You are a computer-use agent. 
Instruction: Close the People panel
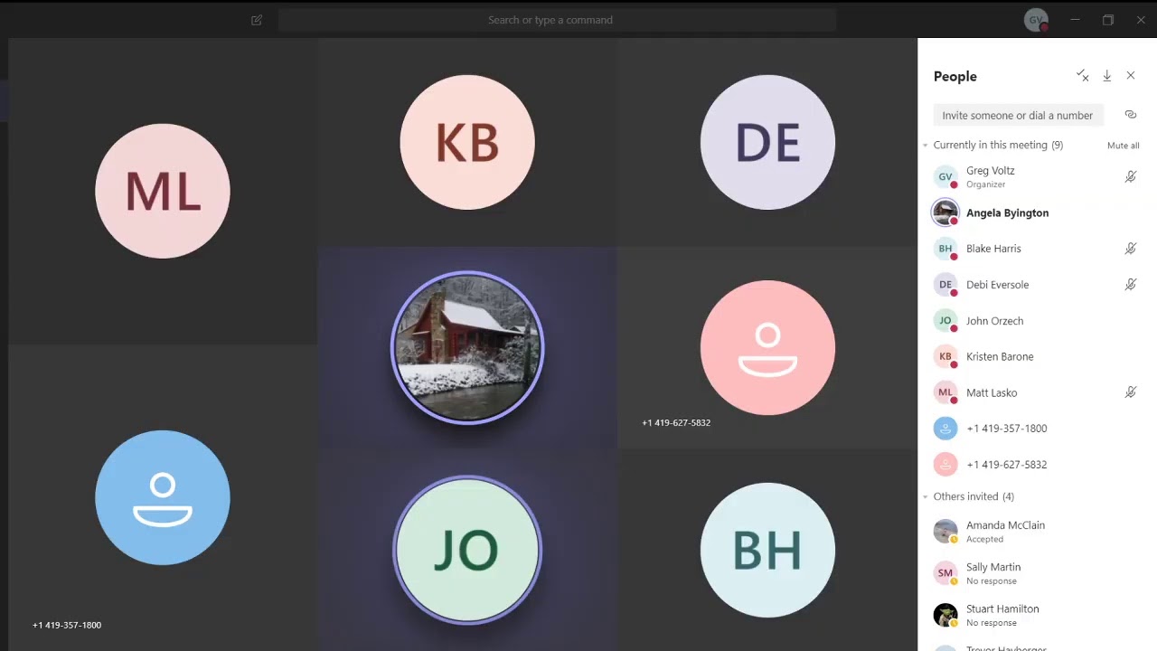pos(1131,76)
